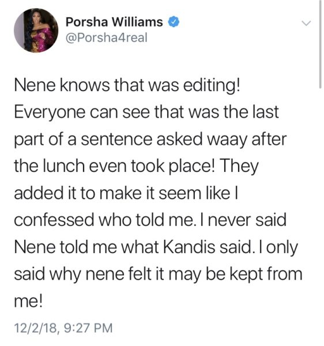Click the line "Everyone can see that was the last"

pyautogui.click(x=146, y=113)
